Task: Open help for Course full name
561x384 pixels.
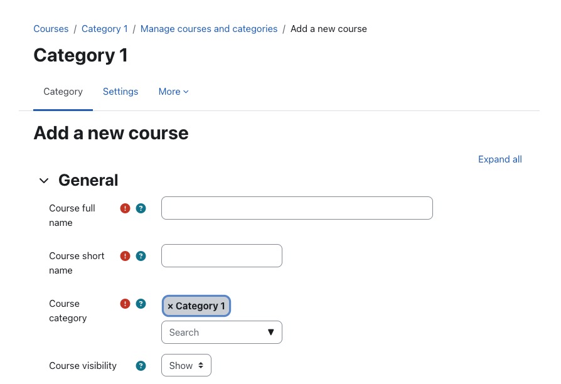Action: [x=141, y=208]
